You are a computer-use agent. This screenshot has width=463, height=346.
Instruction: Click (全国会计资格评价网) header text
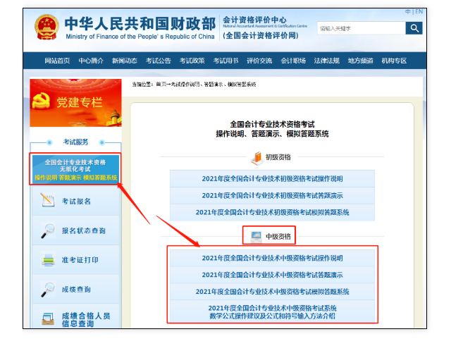click(x=261, y=36)
